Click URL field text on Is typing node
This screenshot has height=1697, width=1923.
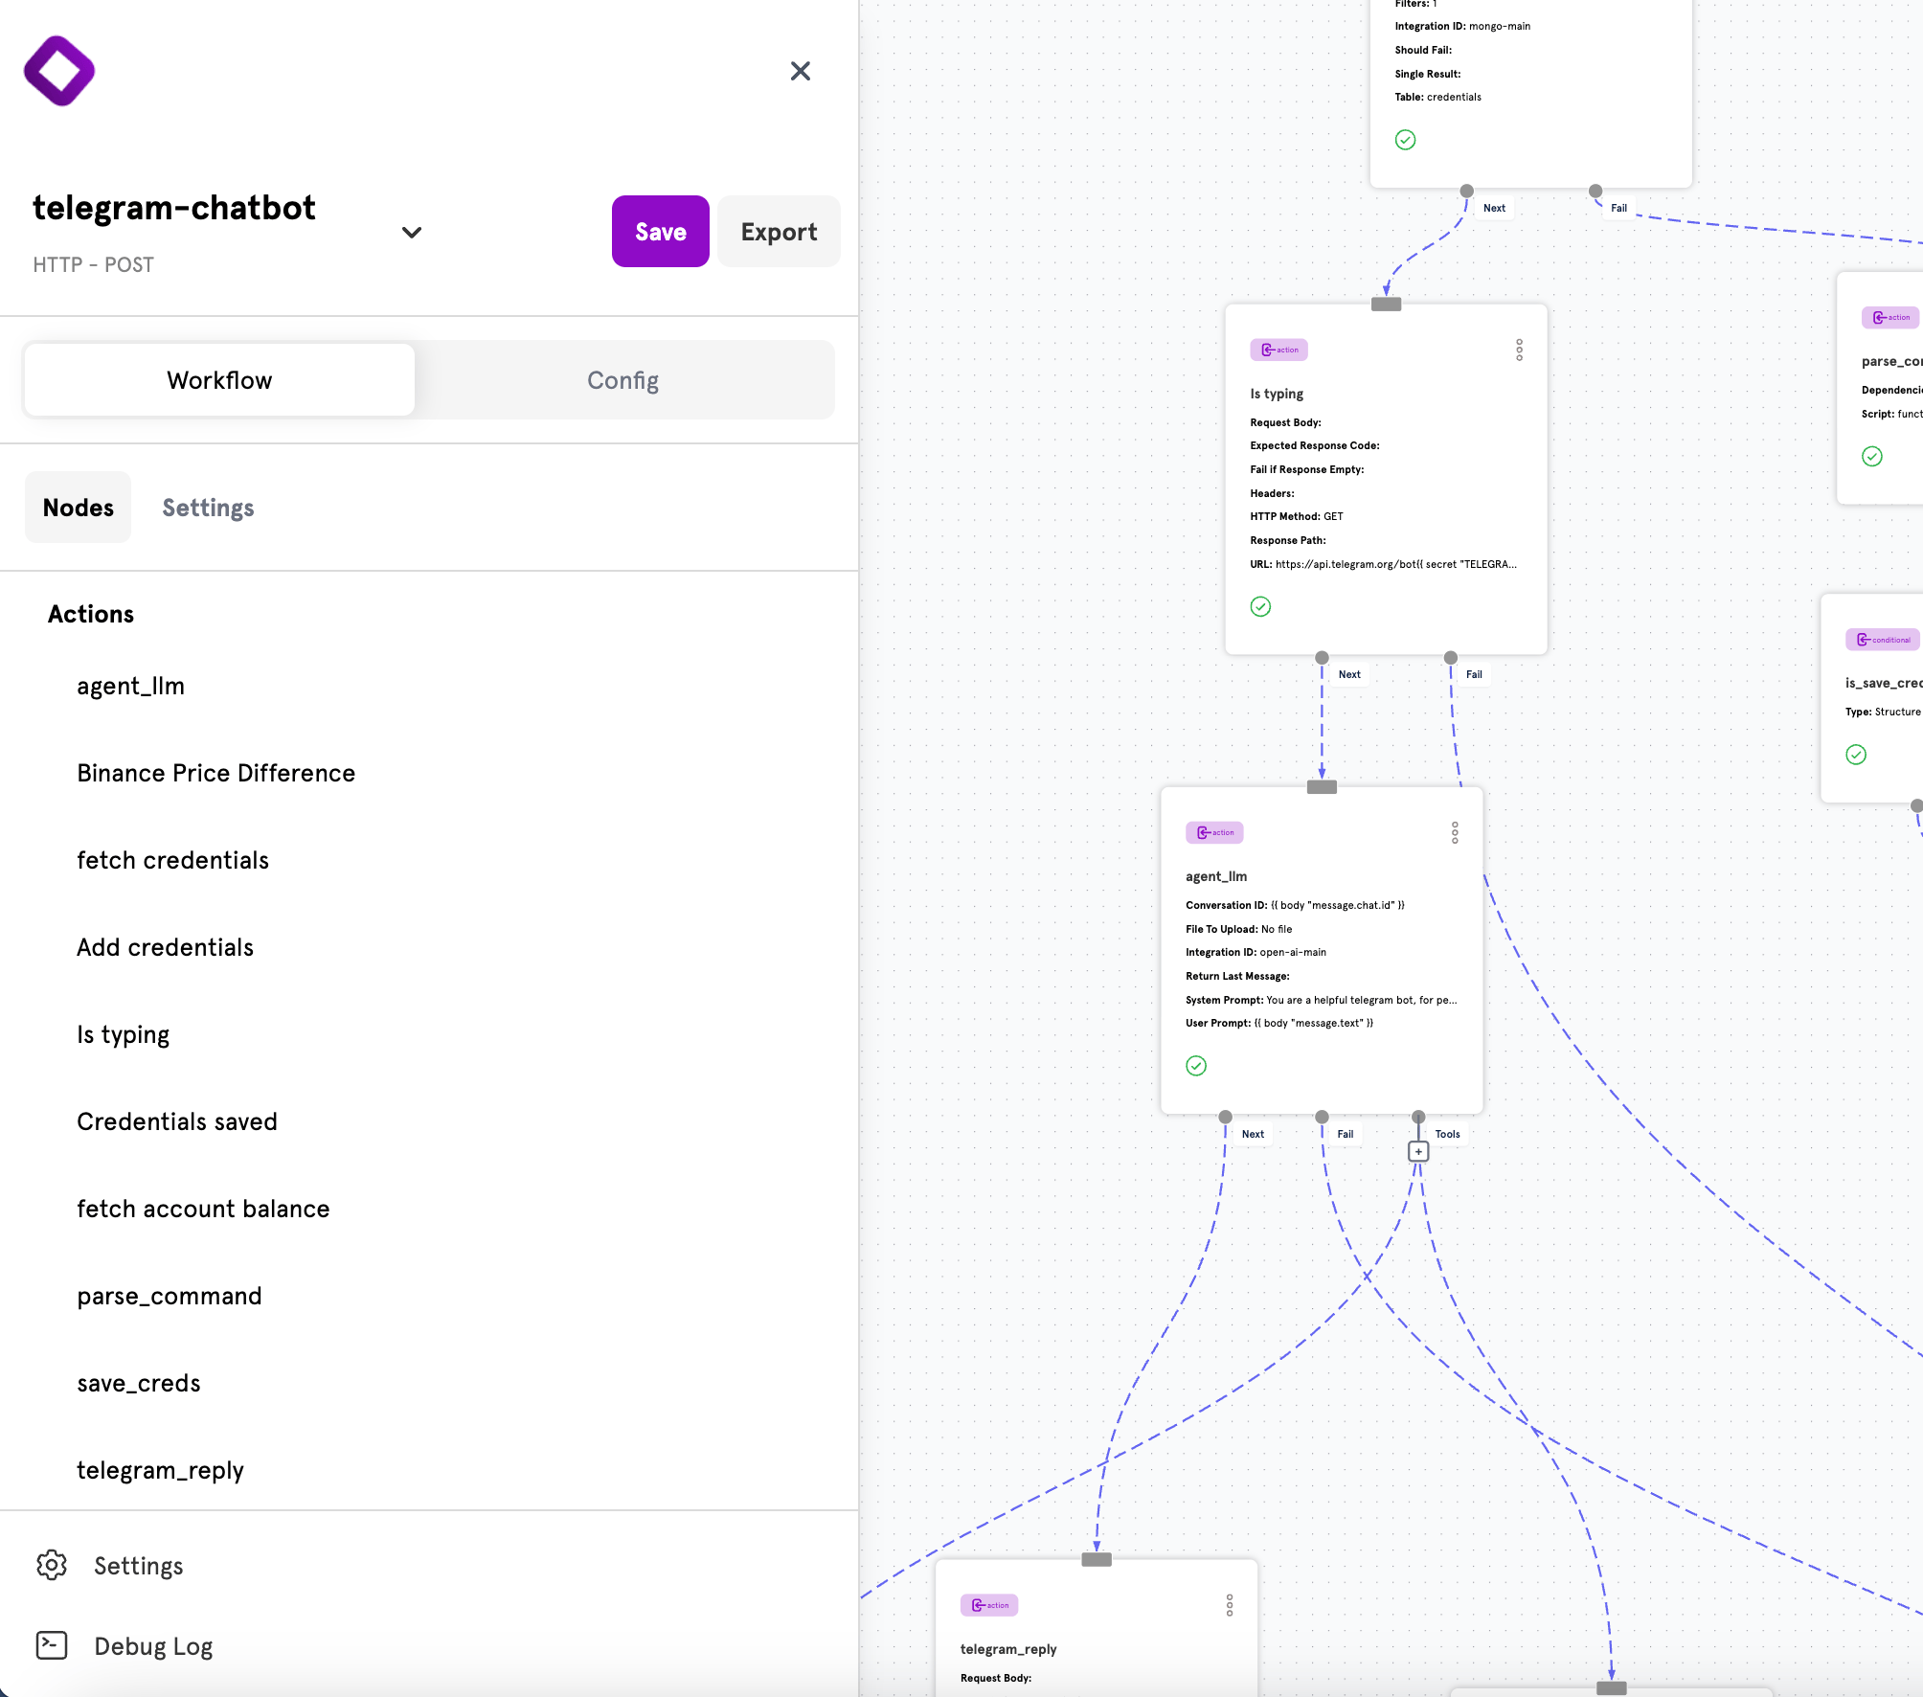(x=1383, y=564)
